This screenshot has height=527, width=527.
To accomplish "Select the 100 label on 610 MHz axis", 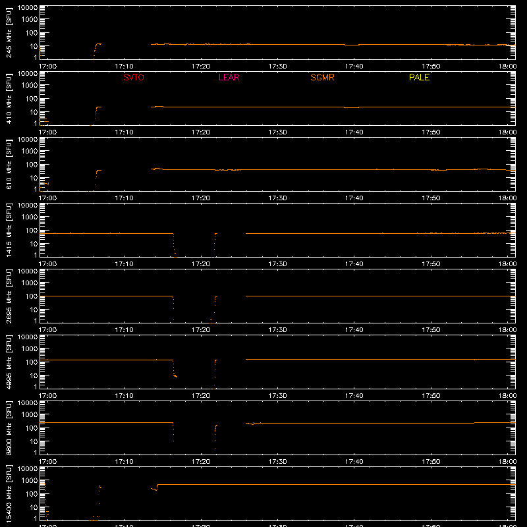I will pyautogui.click(x=32, y=165).
